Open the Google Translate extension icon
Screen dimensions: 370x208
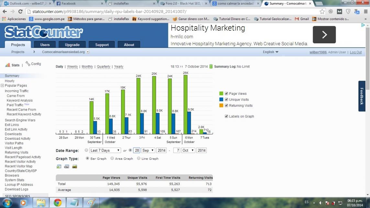(357, 11)
